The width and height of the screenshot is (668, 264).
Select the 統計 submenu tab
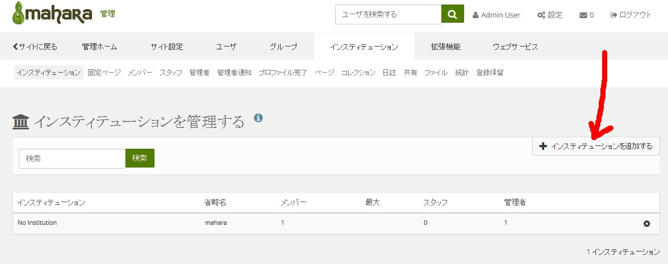(x=462, y=73)
